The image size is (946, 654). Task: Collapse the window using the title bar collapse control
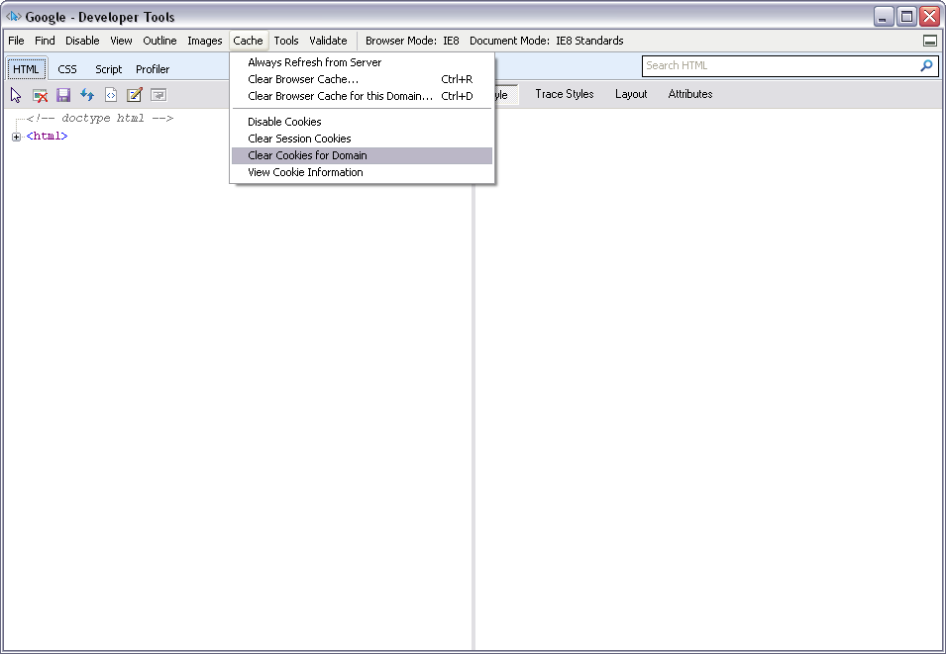point(929,41)
